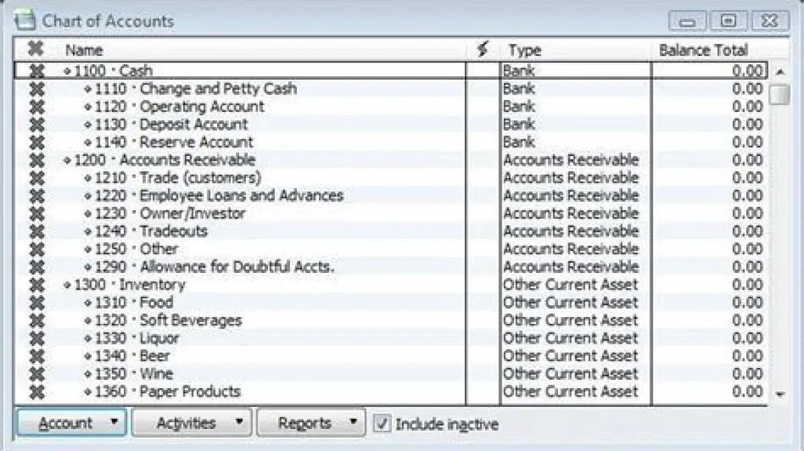Viewport: 804px width, 451px height.
Task: Toggle inactive X for 1300 Inventory
Action: point(37,285)
